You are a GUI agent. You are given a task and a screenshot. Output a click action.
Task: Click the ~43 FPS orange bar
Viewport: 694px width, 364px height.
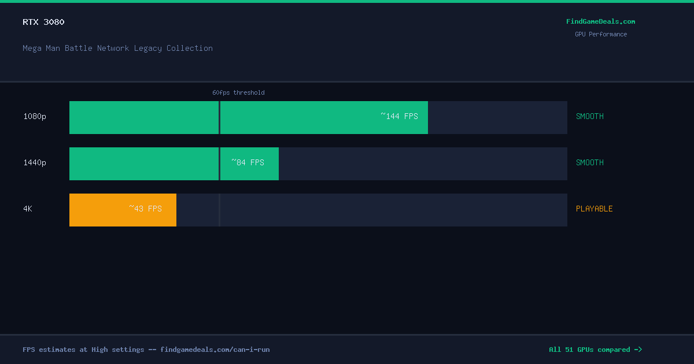[x=123, y=210]
